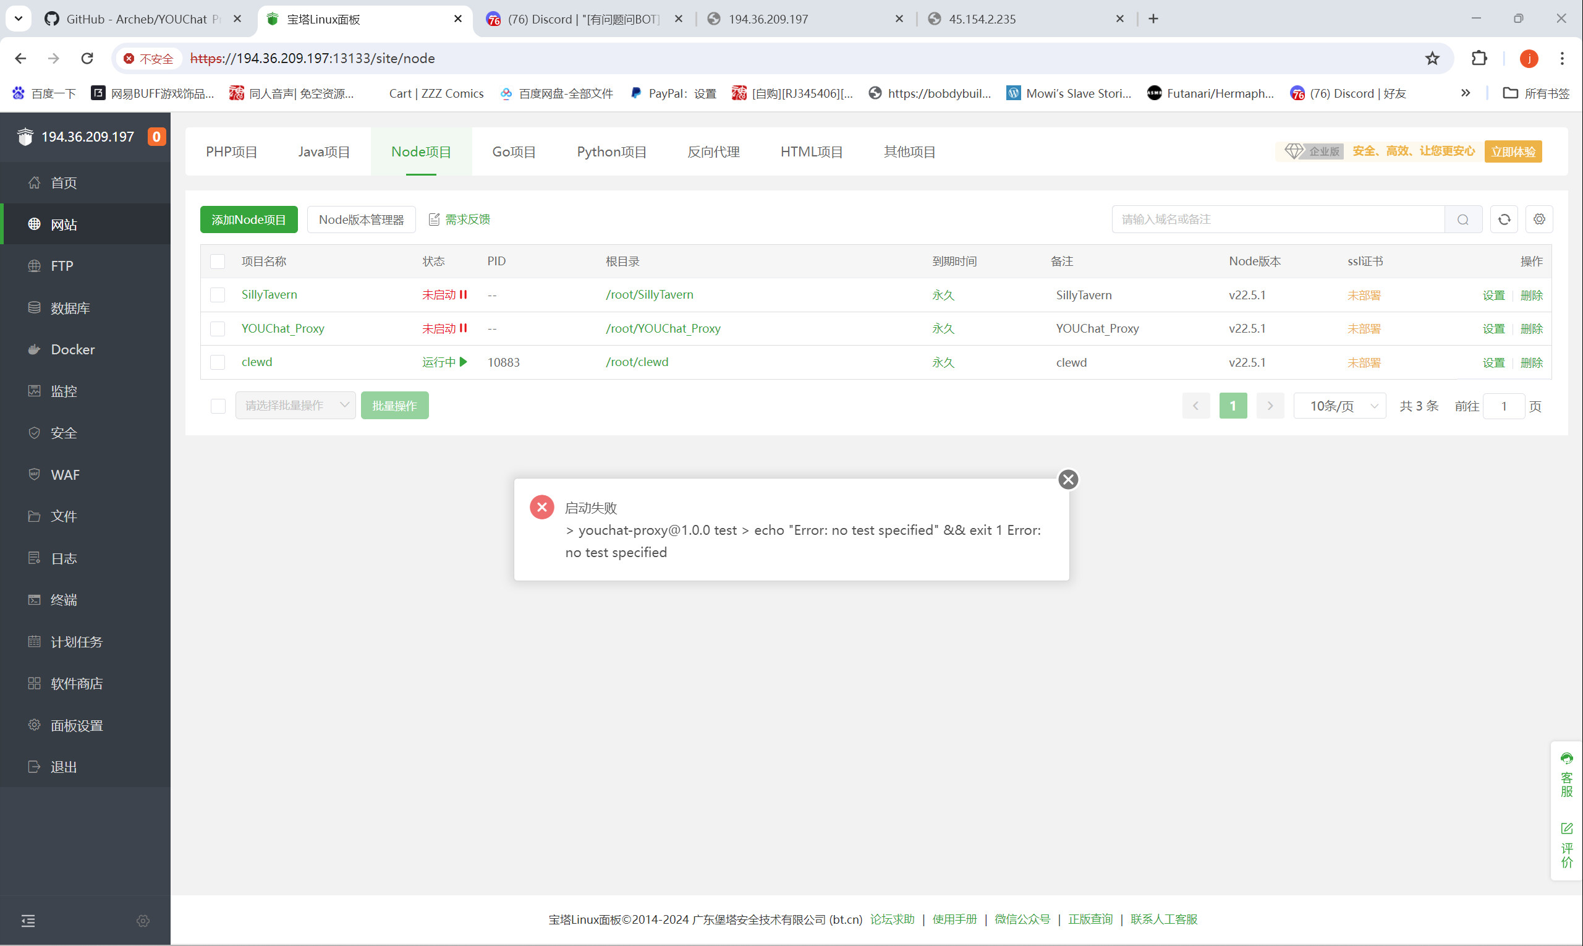The image size is (1583, 946).
Task: Collapse sidebar using bottom-left menu icon
Action: pyautogui.click(x=28, y=921)
